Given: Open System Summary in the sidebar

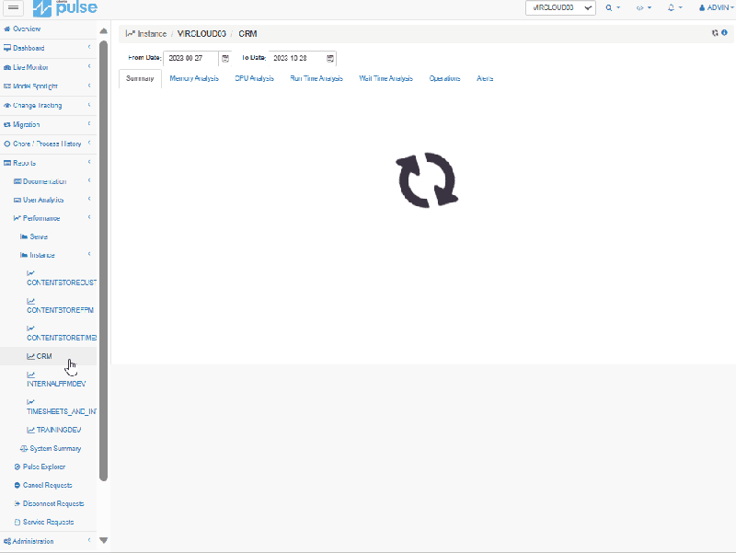Looking at the screenshot, I should tap(55, 449).
